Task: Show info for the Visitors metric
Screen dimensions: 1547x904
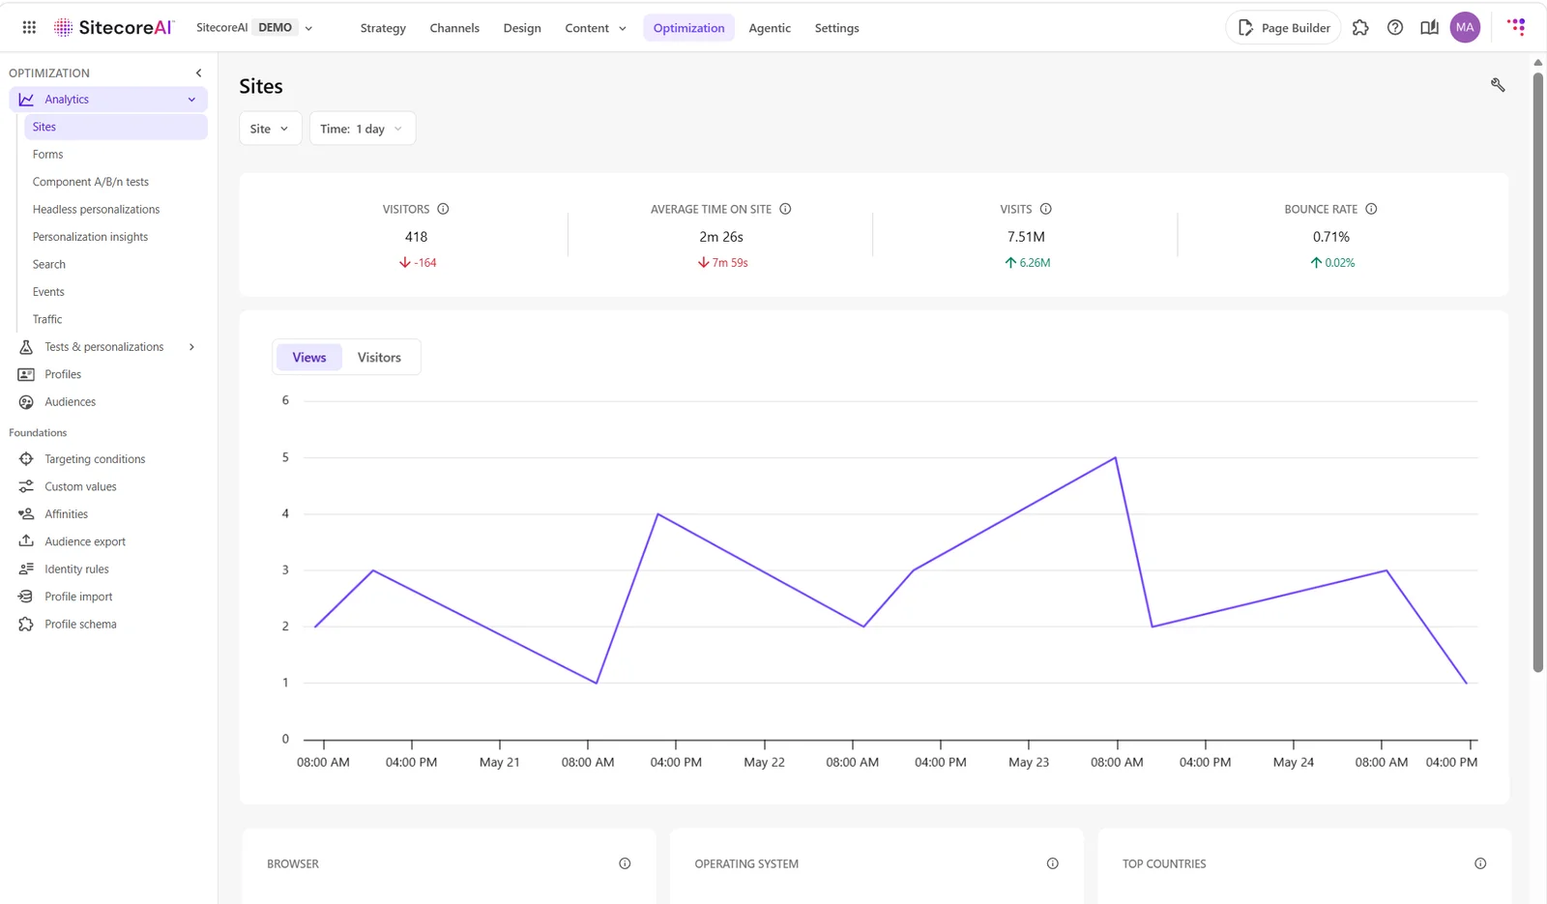Action: [x=443, y=209]
